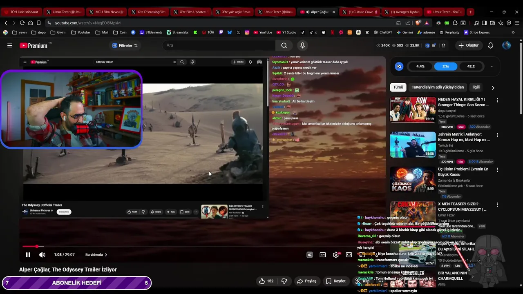This screenshot has width=523, height=294.
Task: Open the yayın bookmarks folder
Action: click(x=20, y=32)
